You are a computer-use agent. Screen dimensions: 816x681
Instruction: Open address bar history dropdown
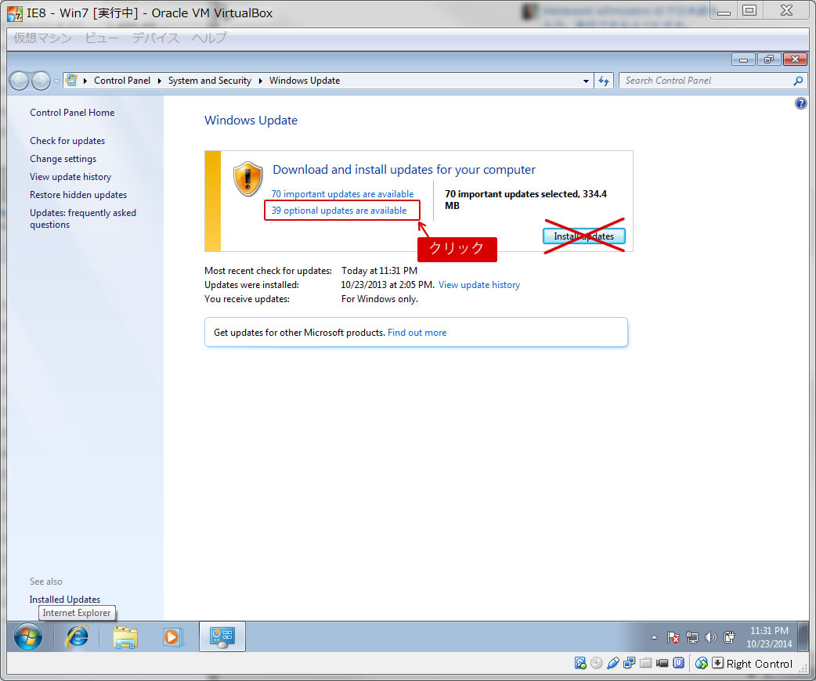tap(586, 81)
